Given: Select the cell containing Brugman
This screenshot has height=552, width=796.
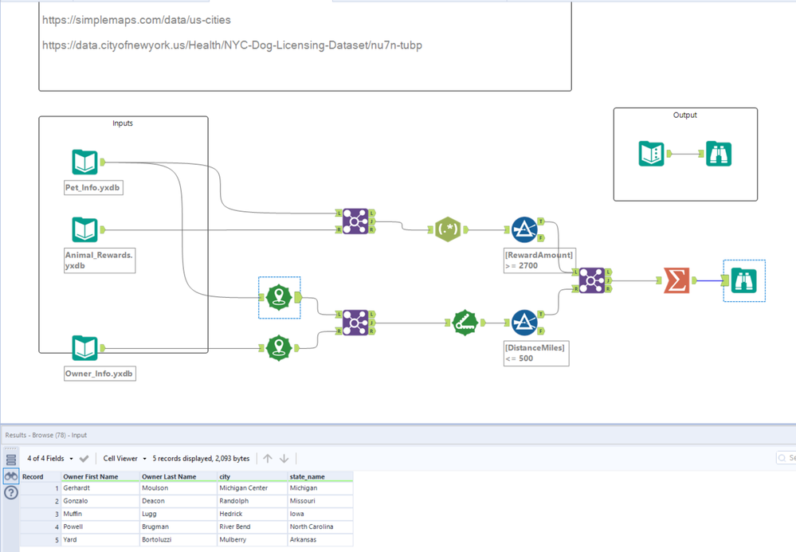Looking at the screenshot, I should pos(178,527).
